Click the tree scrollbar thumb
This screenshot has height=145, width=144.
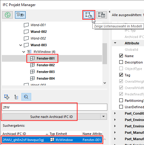coord(105,54)
